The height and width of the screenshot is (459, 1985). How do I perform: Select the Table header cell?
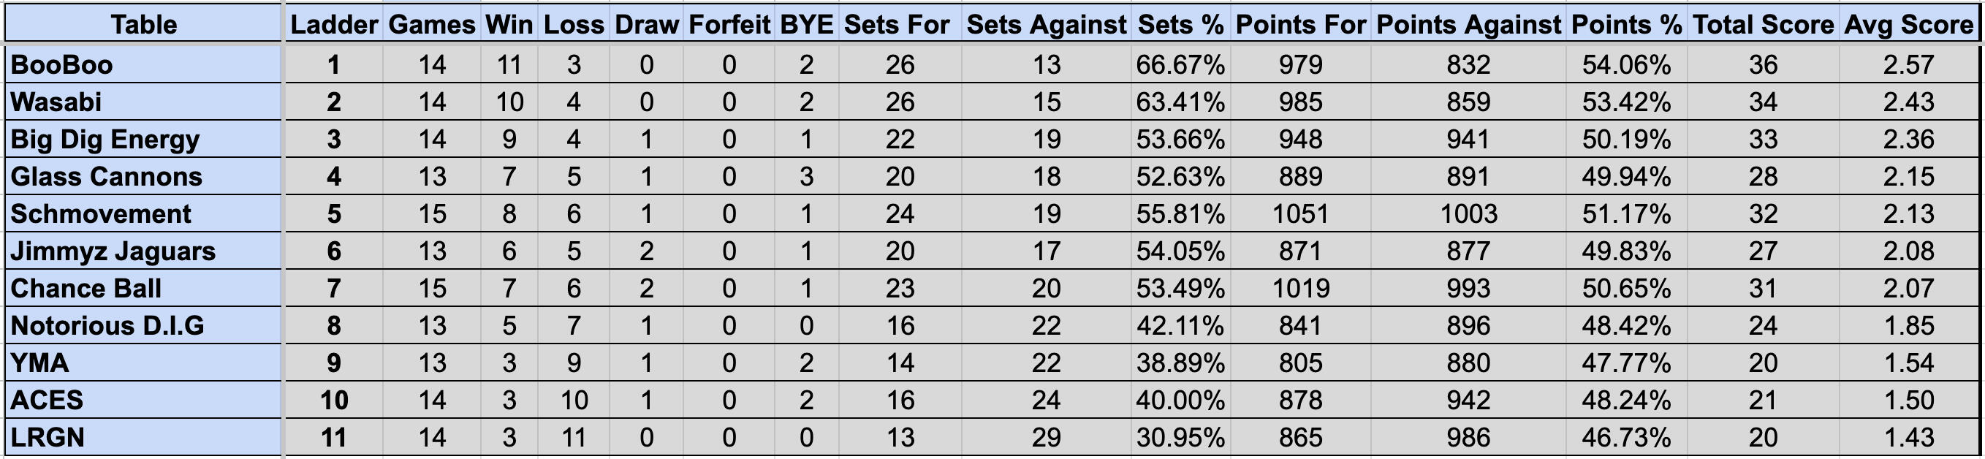click(143, 24)
